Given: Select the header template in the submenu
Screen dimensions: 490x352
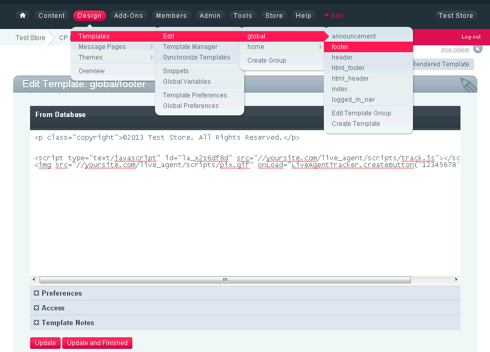Looking at the screenshot, I should click(x=341, y=57).
